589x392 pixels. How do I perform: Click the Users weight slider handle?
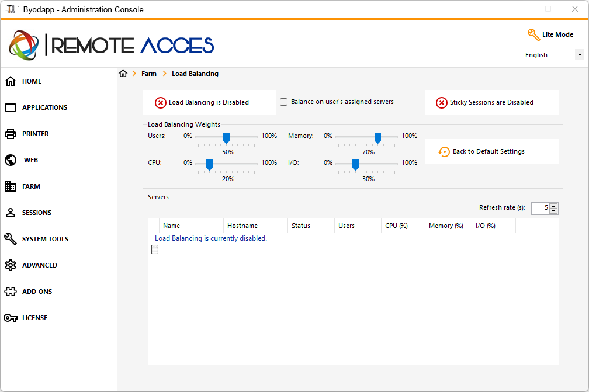point(226,138)
